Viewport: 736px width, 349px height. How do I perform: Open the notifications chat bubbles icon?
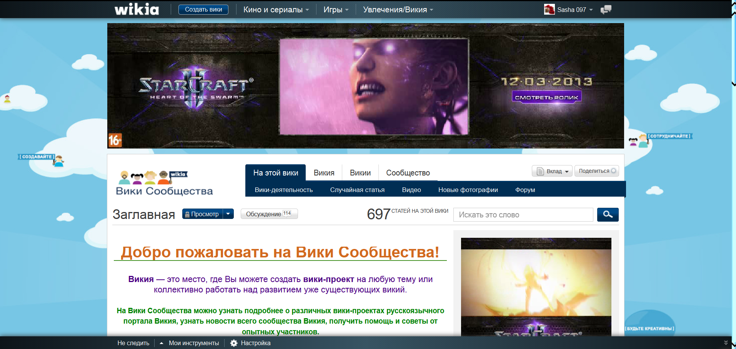tap(606, 10)
